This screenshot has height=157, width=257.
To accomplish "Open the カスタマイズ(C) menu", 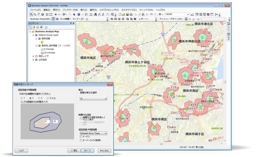I will click(129, 10).
